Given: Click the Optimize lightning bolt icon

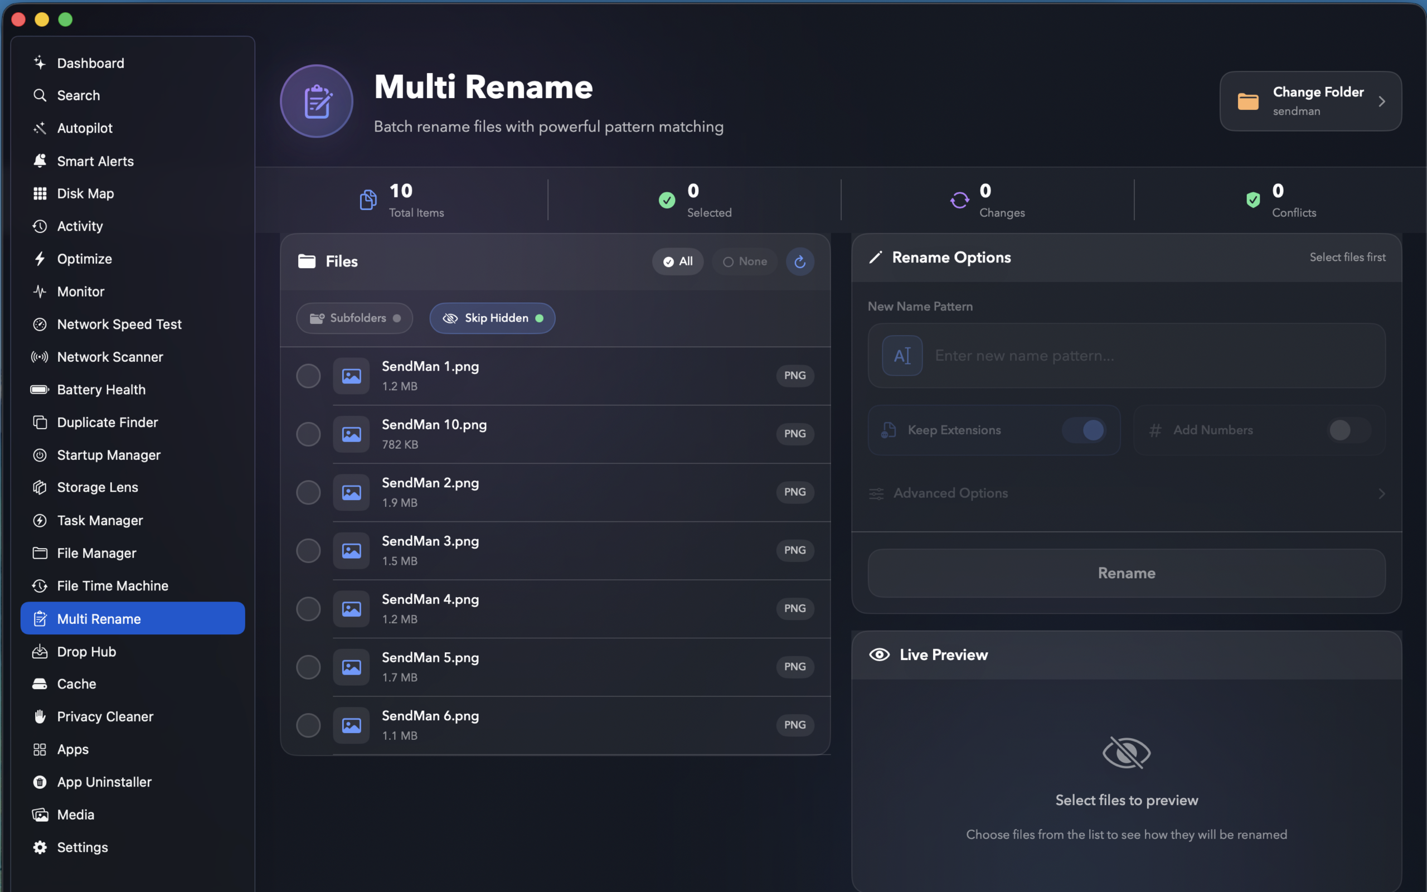Looking at the screenshot, I should pyautogui.click(x=40, y=259).
